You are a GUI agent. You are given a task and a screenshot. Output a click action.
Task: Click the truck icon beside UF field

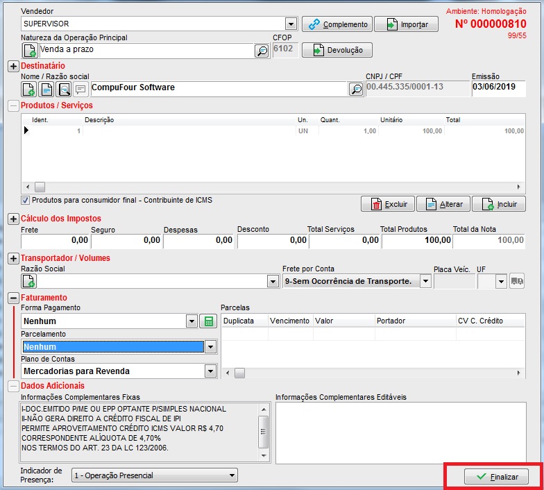[x=517, y=281]
